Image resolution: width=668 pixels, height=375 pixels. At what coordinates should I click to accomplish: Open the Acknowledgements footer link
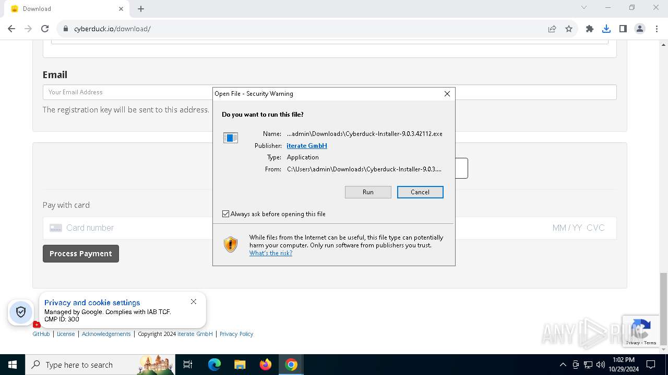[x=106, y=334]
